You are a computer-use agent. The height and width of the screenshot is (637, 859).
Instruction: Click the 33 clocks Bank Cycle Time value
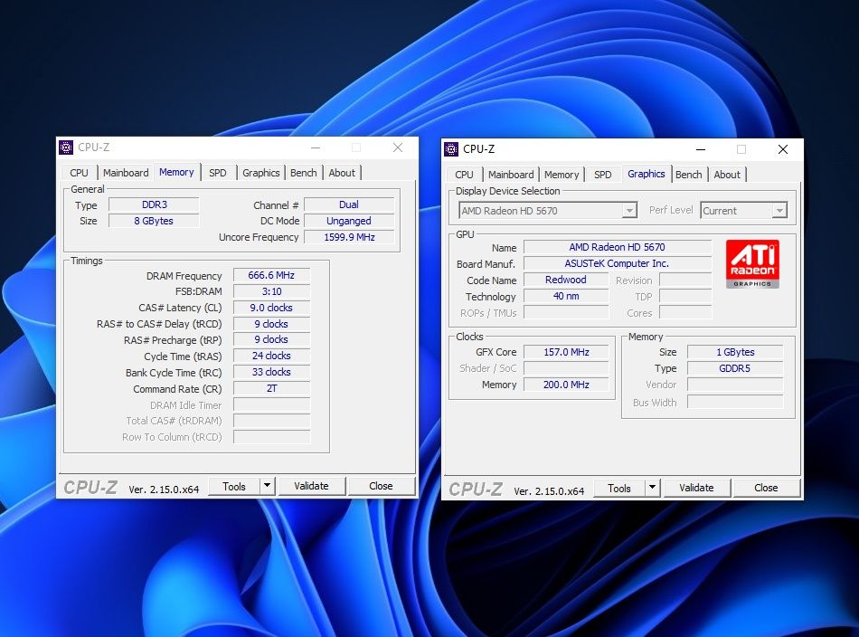272,372
